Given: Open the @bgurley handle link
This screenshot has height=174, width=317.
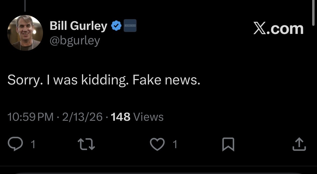Looking at the screenshot, I should click(x=75, y=41).
